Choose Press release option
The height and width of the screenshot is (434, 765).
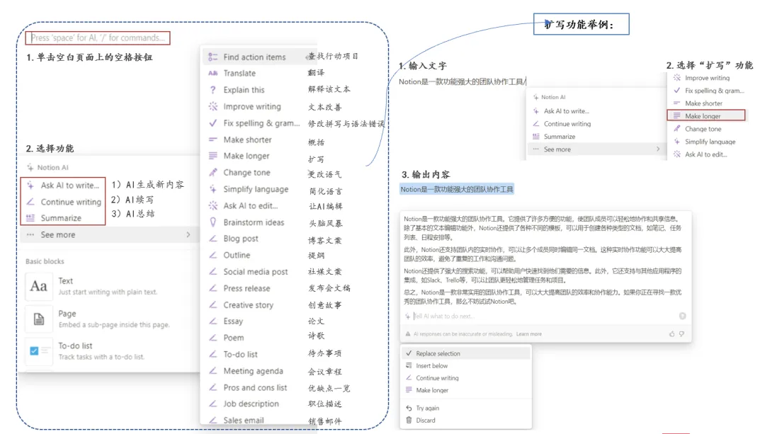pos(246,288)
